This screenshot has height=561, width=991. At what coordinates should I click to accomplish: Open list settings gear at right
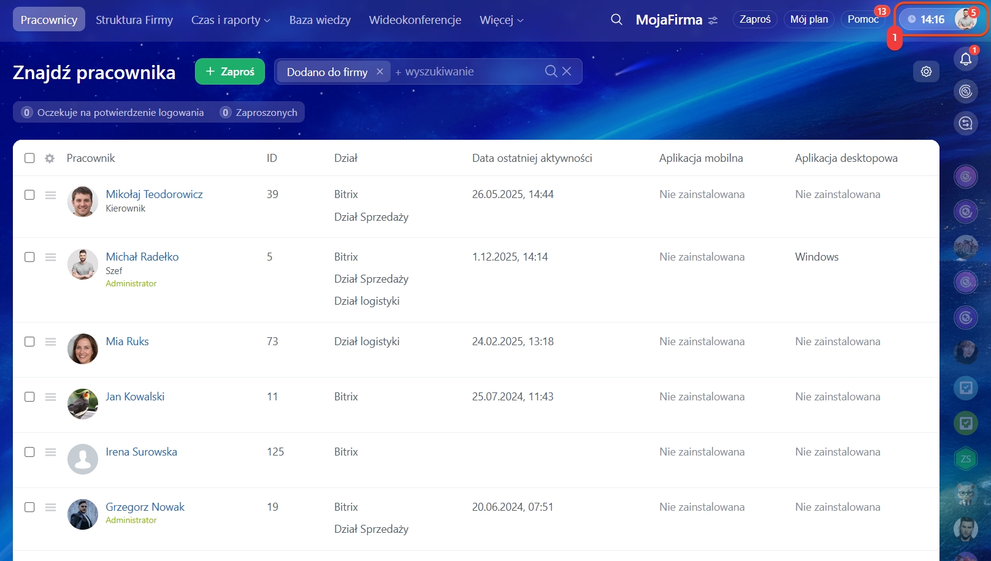tap(926, 72)
